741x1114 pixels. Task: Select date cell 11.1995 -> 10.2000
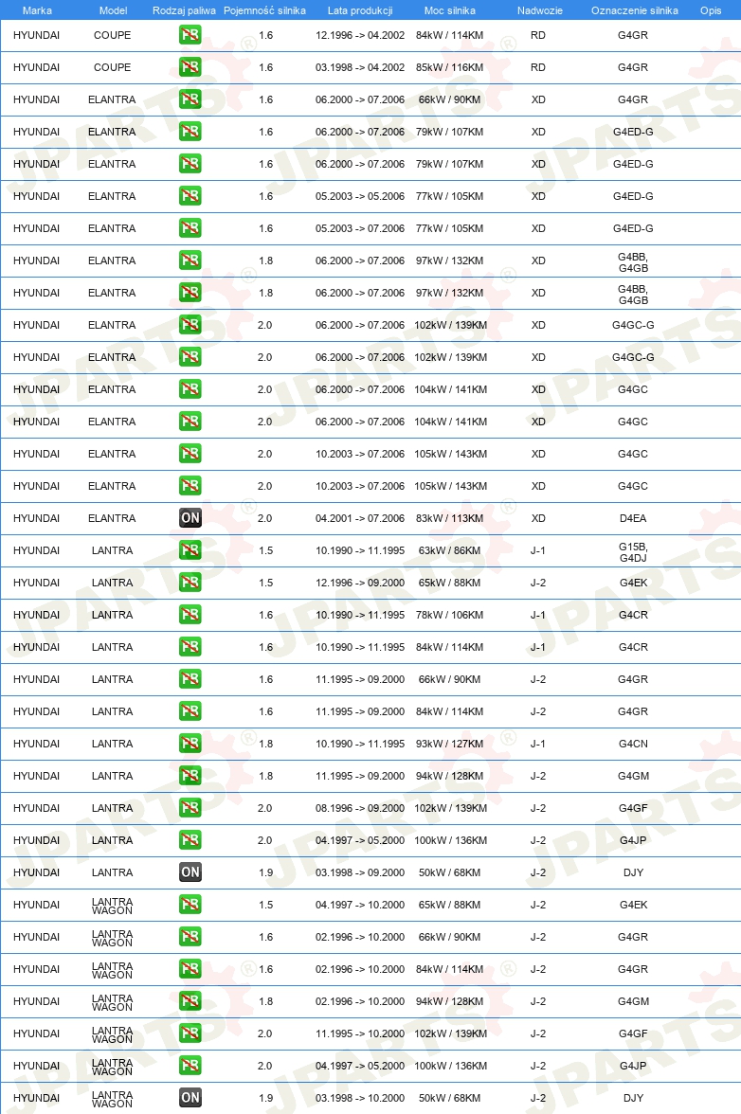(x=360, y=1033)
